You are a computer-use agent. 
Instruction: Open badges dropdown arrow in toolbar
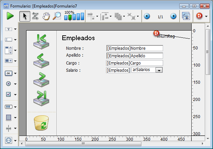pos(206,16)
